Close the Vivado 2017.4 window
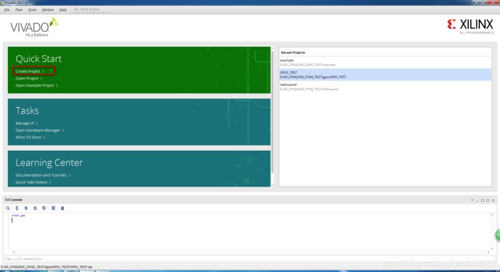The height and width of the screenshot is (272, 500). pos(493,2)
